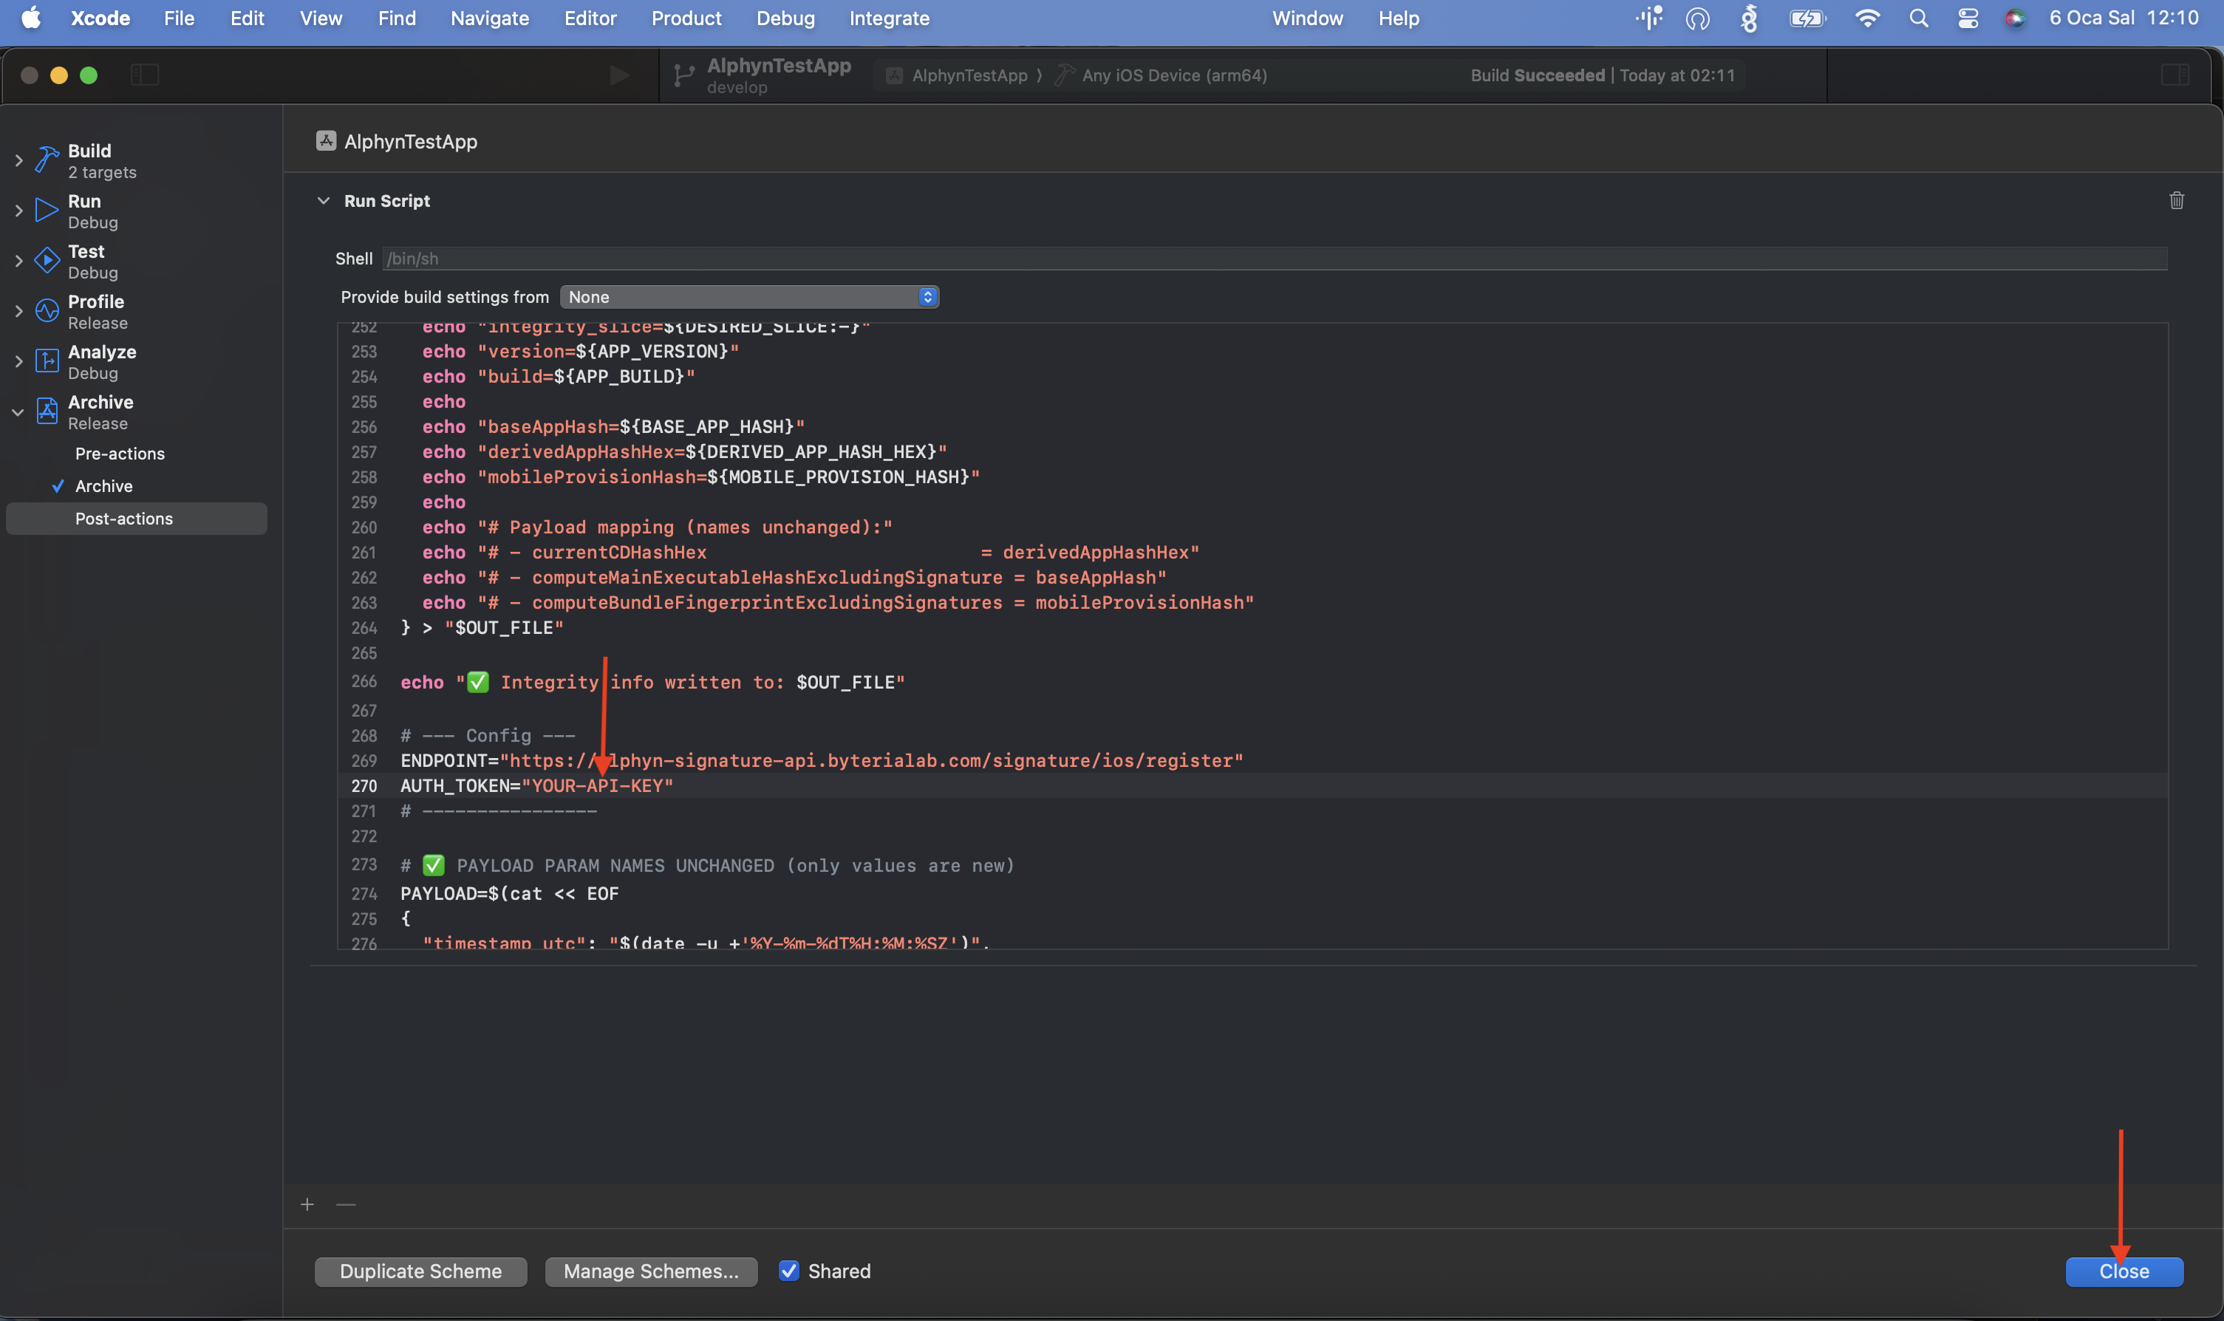Select the Archive icon in sidebar
Screen dimensions: 2224x1321
coord(47,412)
